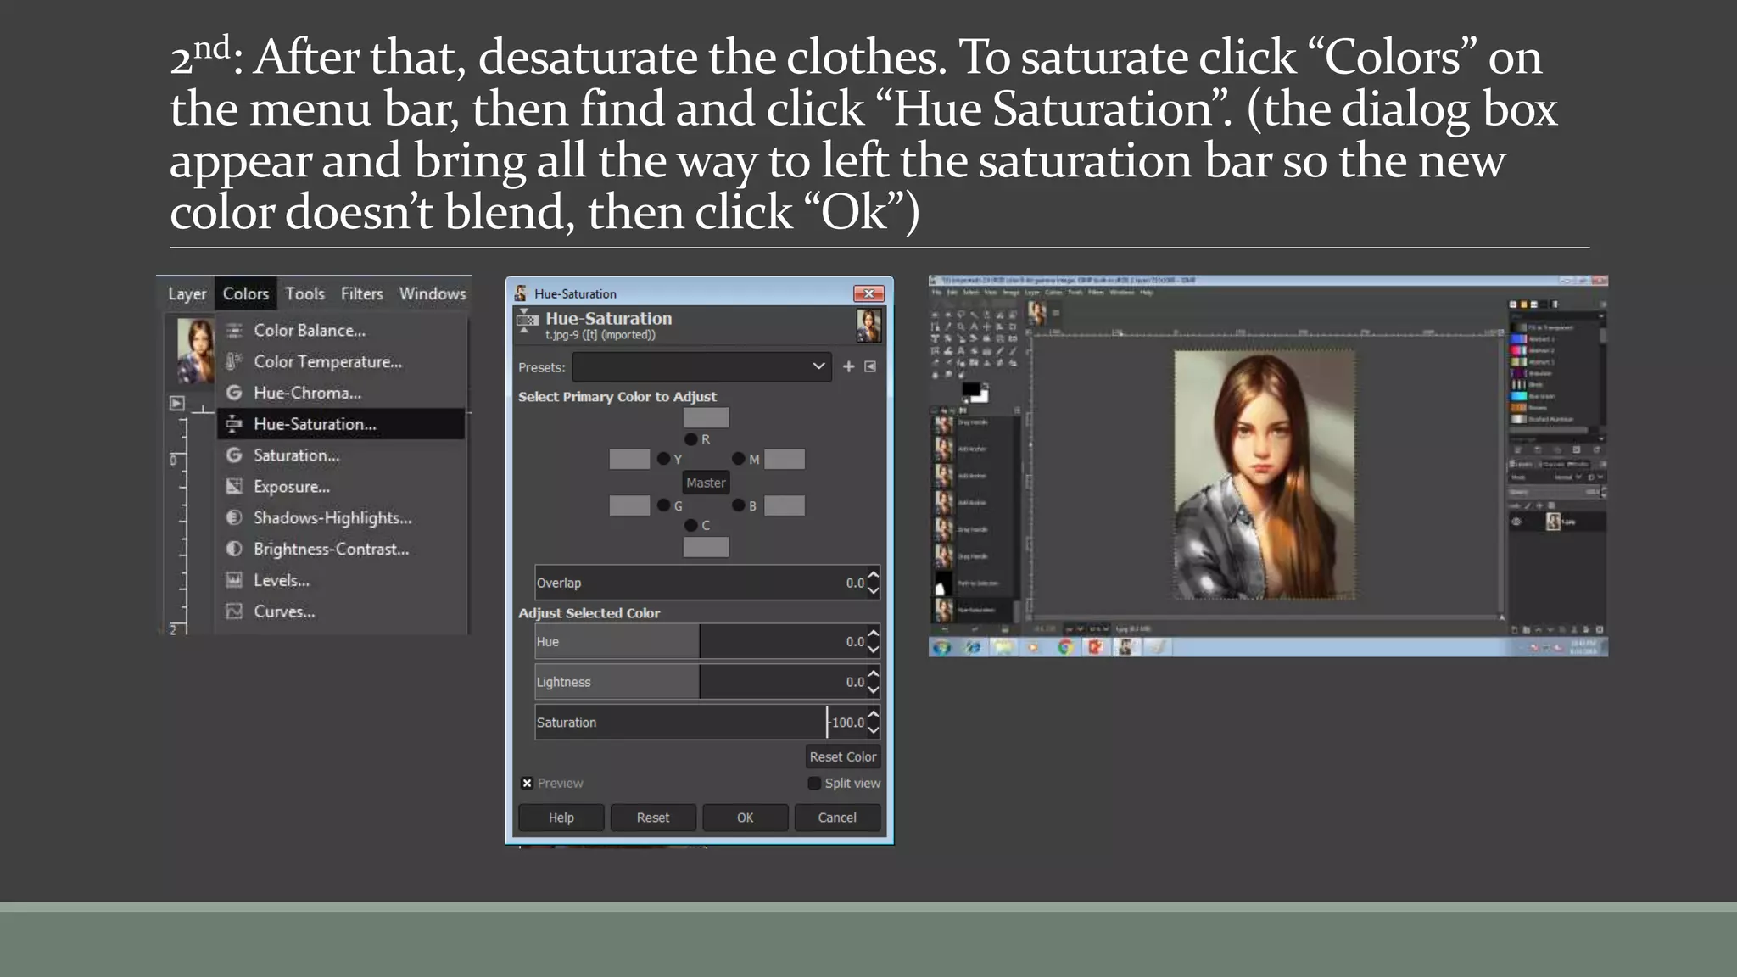
Task: Increase Saturation value with up arrow
Action: click(874, 715)
